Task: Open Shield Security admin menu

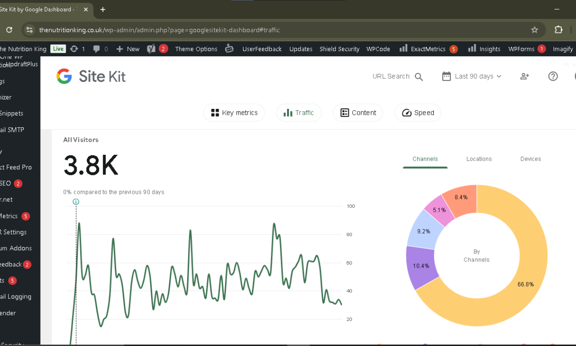Action: pyautogui.click(x=339, y=49)
